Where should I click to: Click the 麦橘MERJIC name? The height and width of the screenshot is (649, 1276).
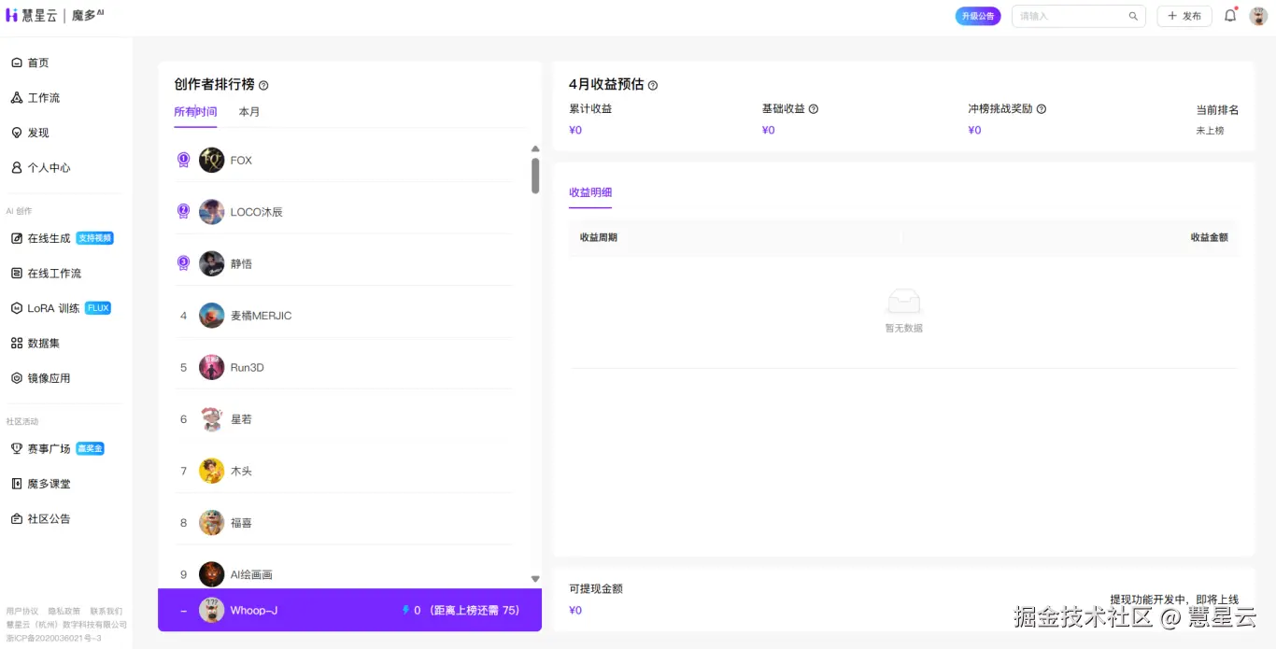pos(261,316)
